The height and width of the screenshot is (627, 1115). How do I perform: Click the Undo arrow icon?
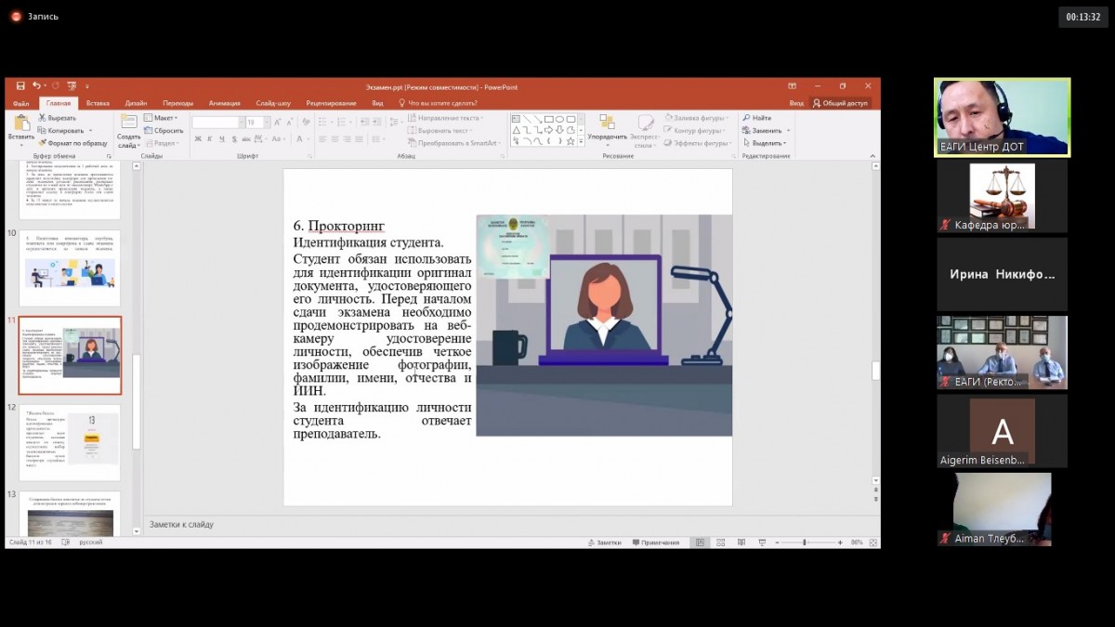point(36,86)
